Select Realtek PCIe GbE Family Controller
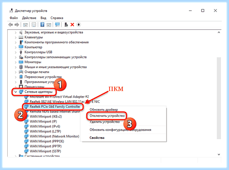The width and height of the screenshot is (229, 170). 55,107
